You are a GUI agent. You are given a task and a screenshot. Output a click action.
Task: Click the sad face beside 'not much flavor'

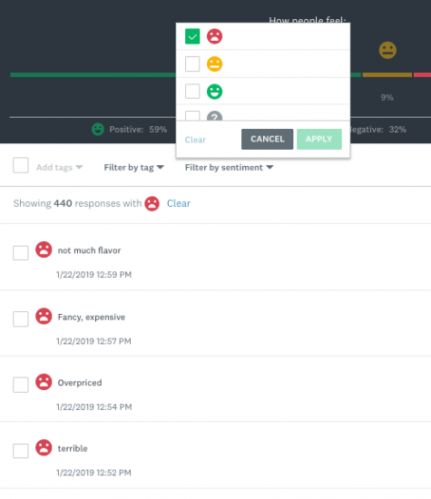(x=44, y=249)
